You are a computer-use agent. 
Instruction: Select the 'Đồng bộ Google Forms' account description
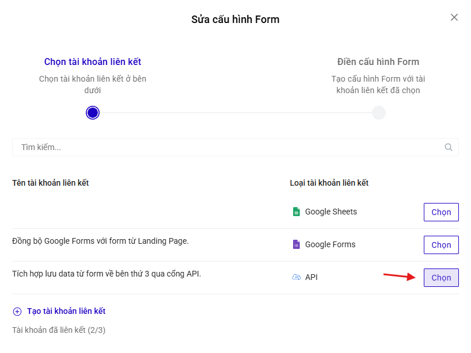pyautogui.click(x=100, y=241)
